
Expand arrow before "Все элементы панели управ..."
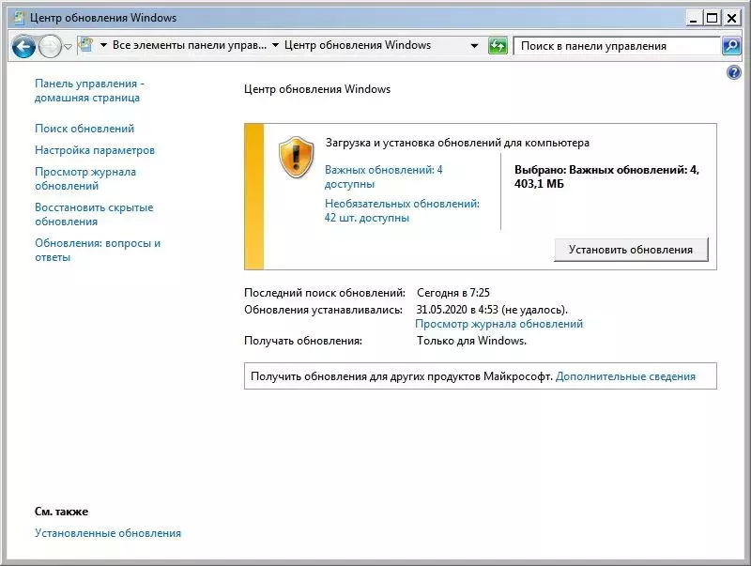103,45
